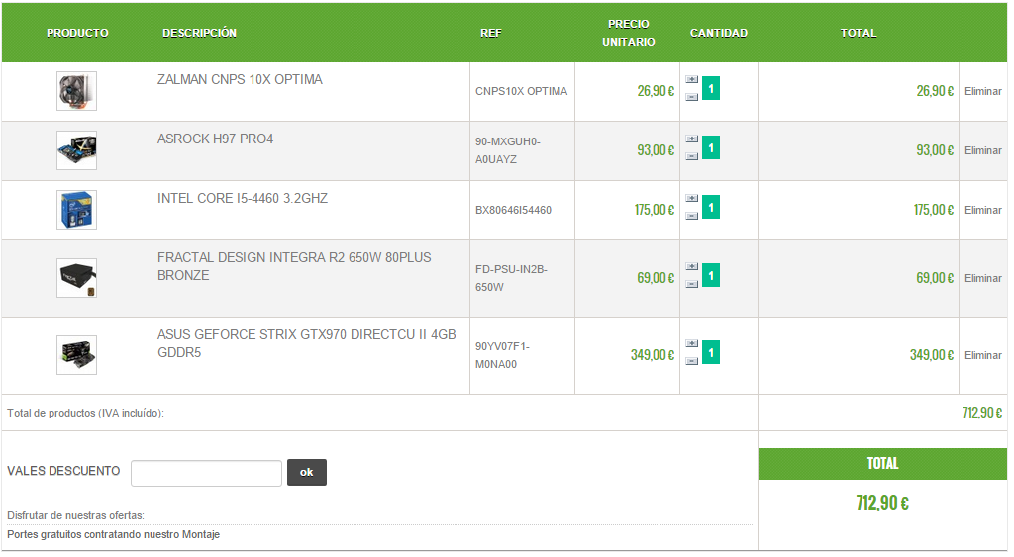The image size is (1014, 557).
Task: Click reference FD-PSU-IN2B-650W
Action: (511, 278)
